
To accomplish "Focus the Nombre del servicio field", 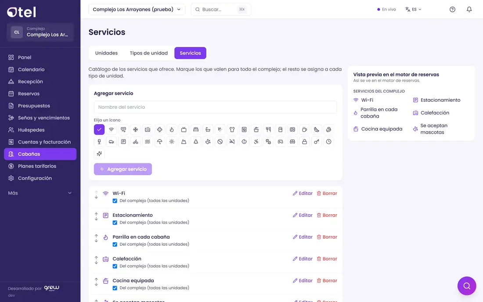I will coord(215,107).
